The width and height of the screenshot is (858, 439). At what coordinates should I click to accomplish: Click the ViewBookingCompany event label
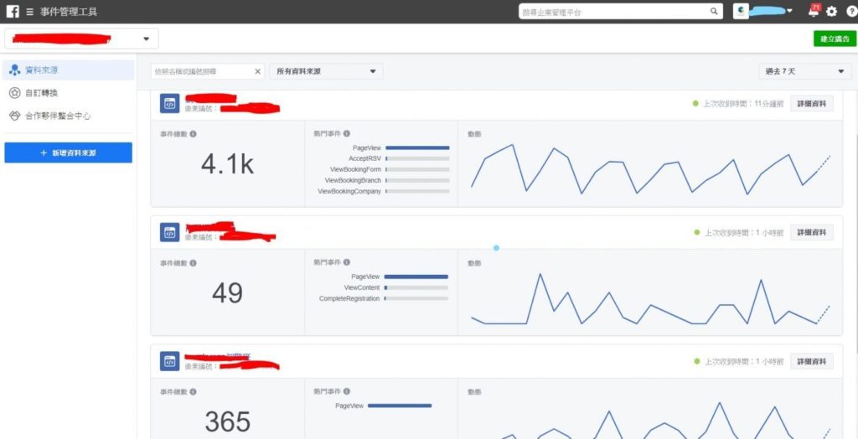point(349,191)
